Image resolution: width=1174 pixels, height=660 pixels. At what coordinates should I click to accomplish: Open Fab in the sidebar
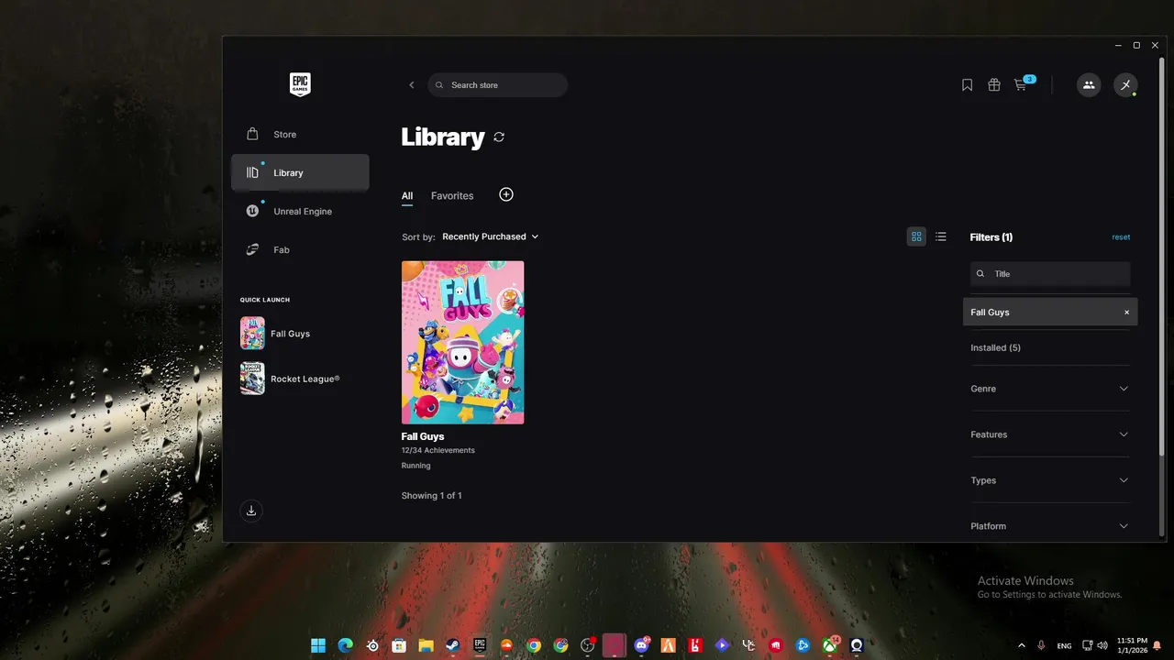[x=300, y=249]
